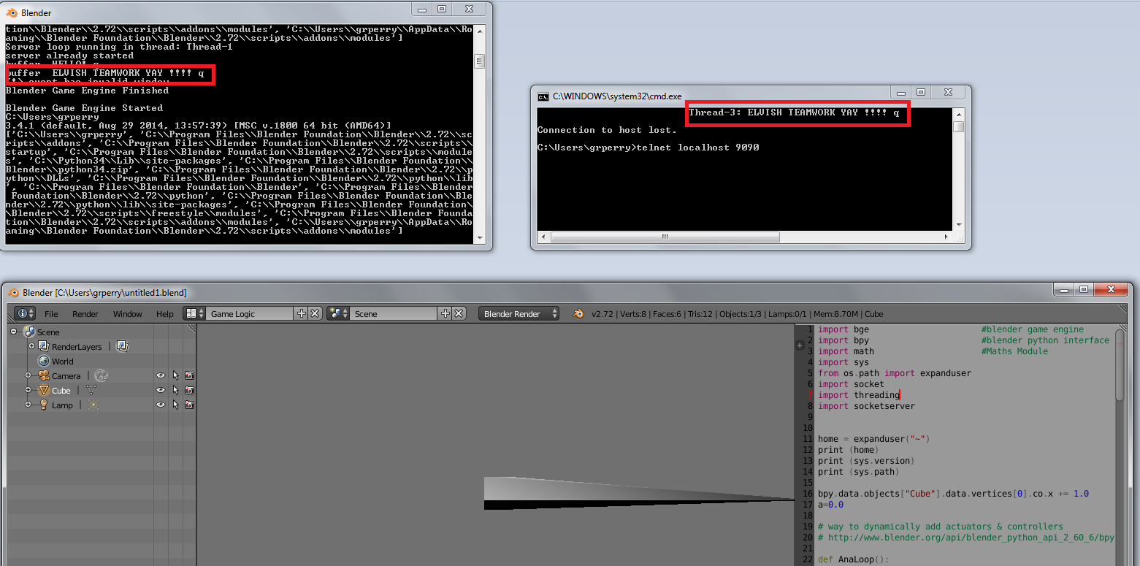Image resolution: width=1140 pixels, height=566 pixels.
Task: Add a new screen layout next to Game Logic
Action: coord(302,313)
